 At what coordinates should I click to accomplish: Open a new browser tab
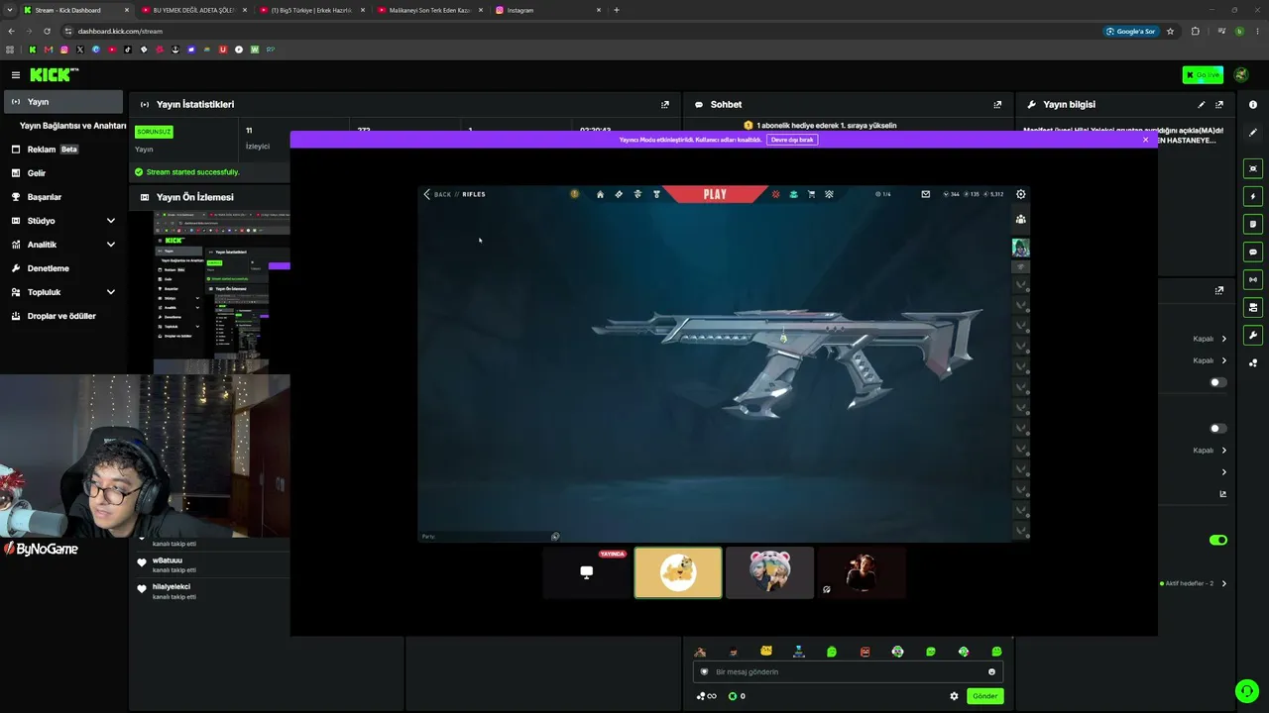[x=617, y=10]
